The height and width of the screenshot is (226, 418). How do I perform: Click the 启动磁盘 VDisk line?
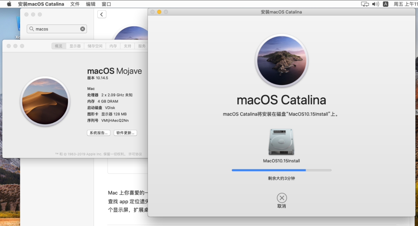[101, 108]
